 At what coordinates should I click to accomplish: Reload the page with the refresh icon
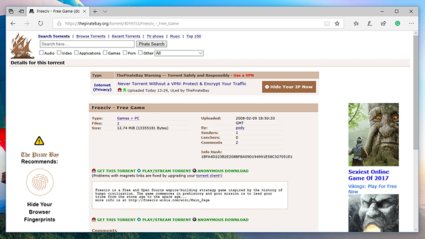(x=41, y=23)
